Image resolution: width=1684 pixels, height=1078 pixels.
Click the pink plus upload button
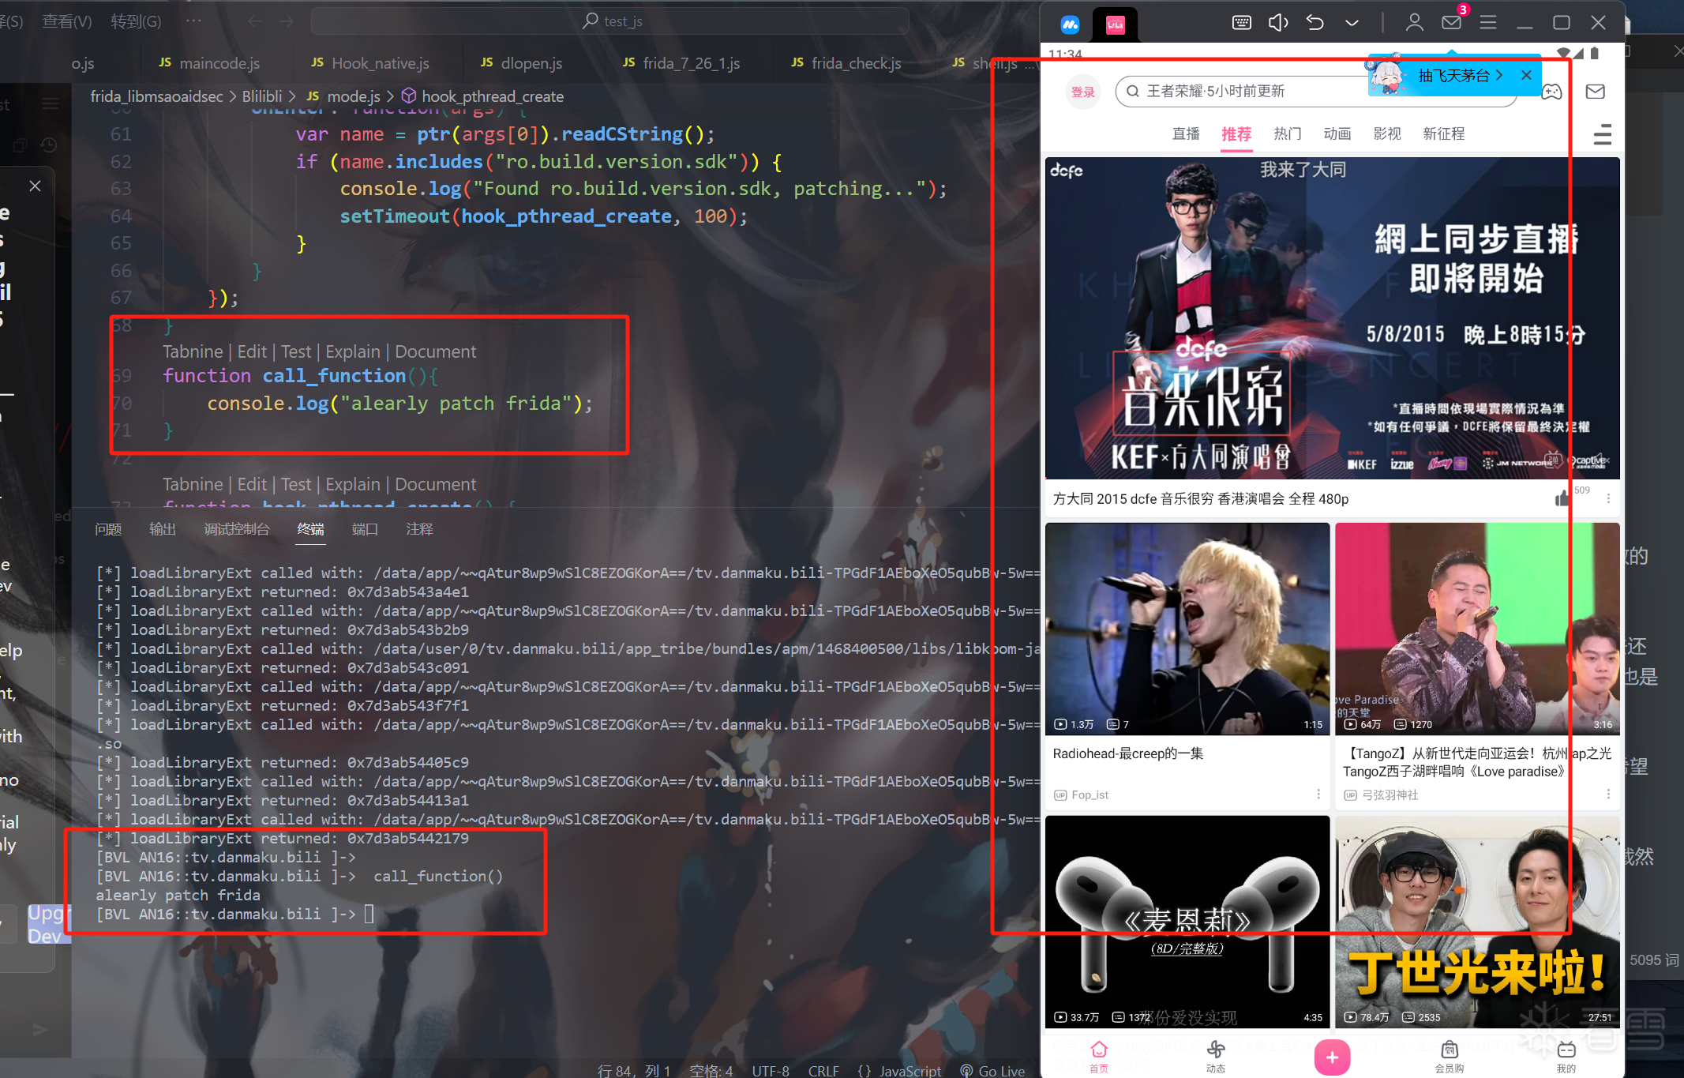click(1332, 1057)
